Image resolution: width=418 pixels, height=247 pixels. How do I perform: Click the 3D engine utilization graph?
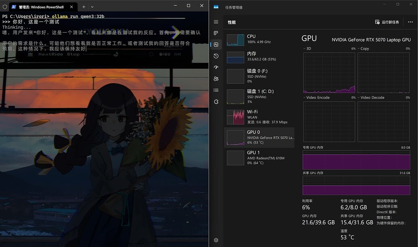(329, 73)
